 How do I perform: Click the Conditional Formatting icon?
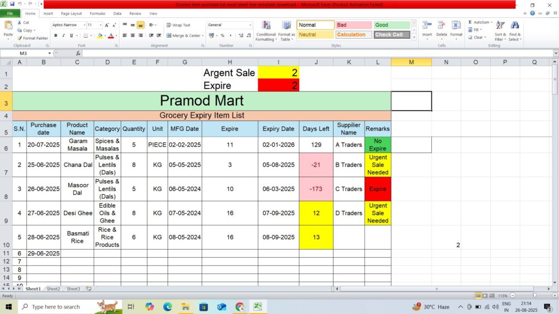266,26
